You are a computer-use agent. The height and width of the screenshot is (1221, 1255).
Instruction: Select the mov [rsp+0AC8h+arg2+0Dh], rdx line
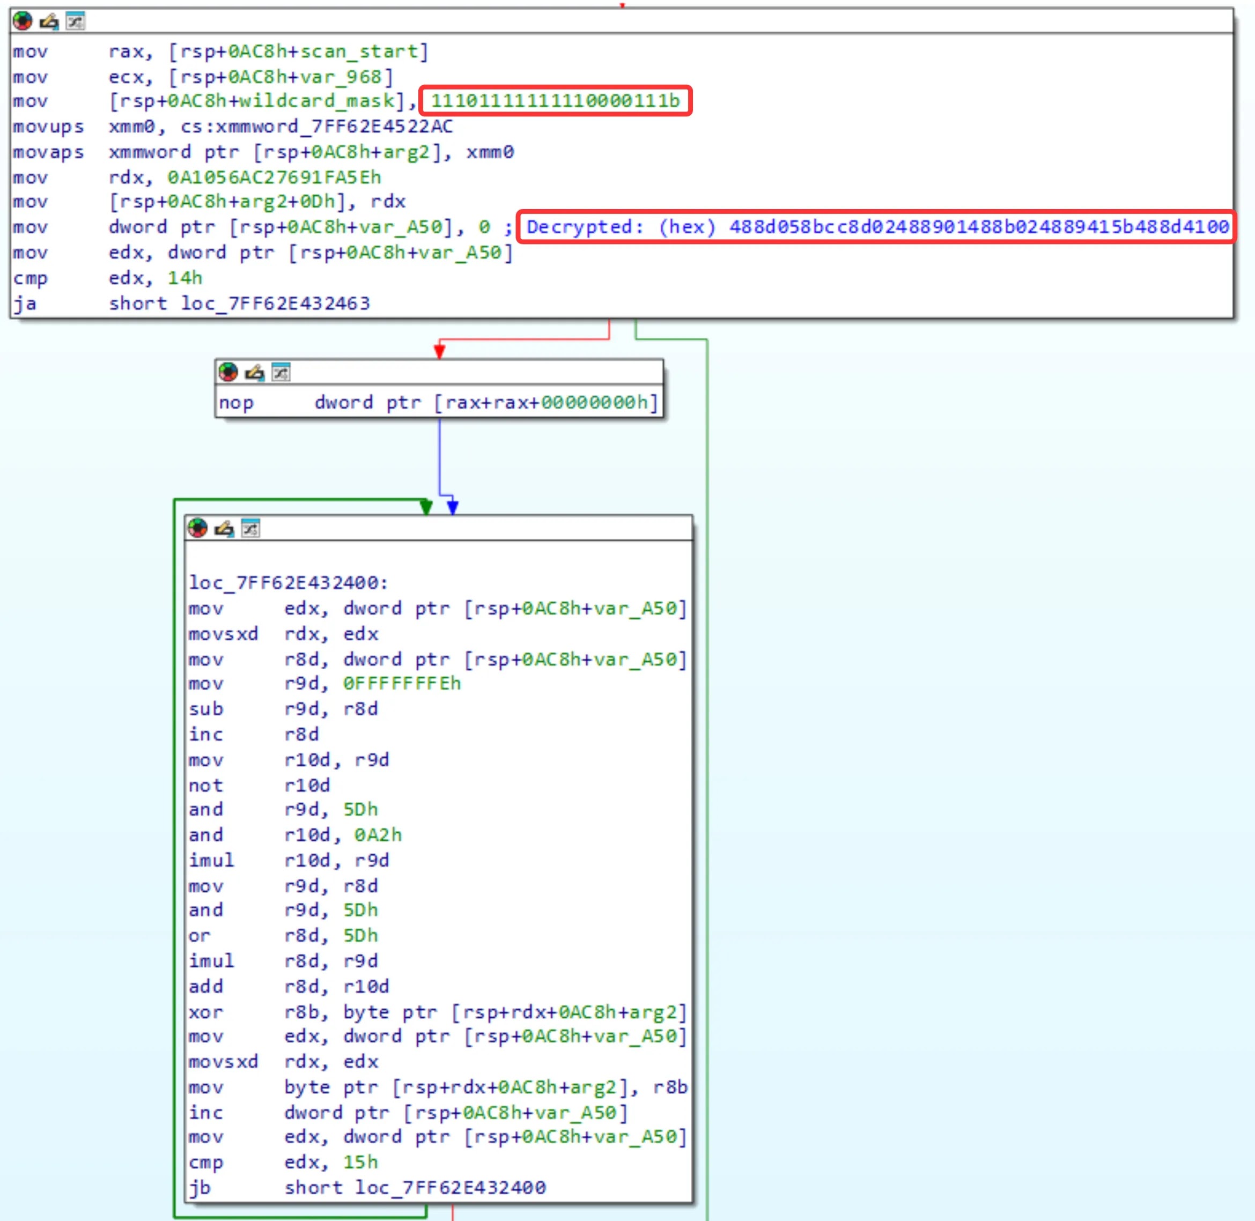[209, 202]
